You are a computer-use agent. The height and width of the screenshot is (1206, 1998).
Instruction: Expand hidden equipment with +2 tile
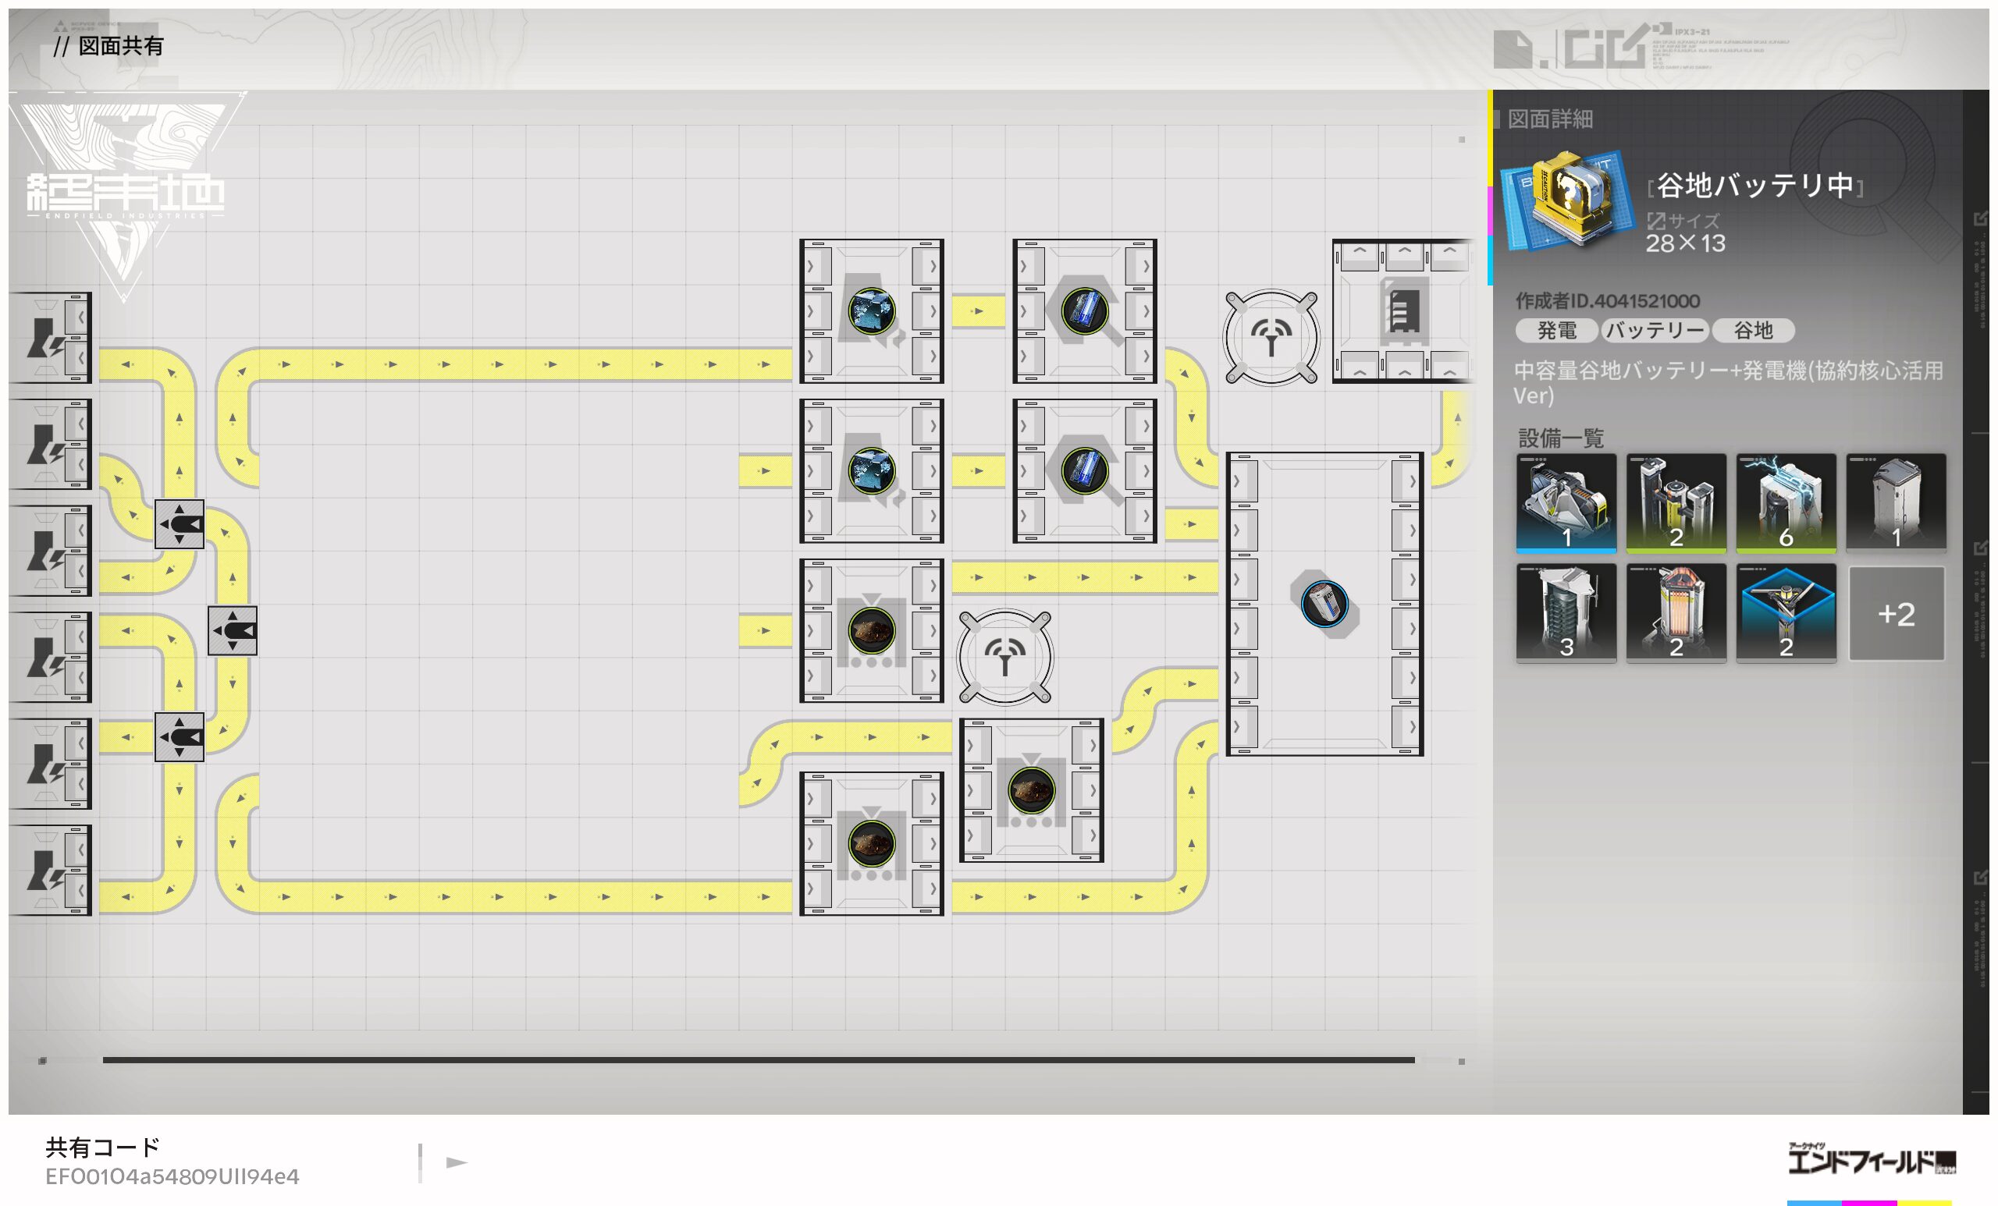pyautogui.click(x=1896, y=614)
